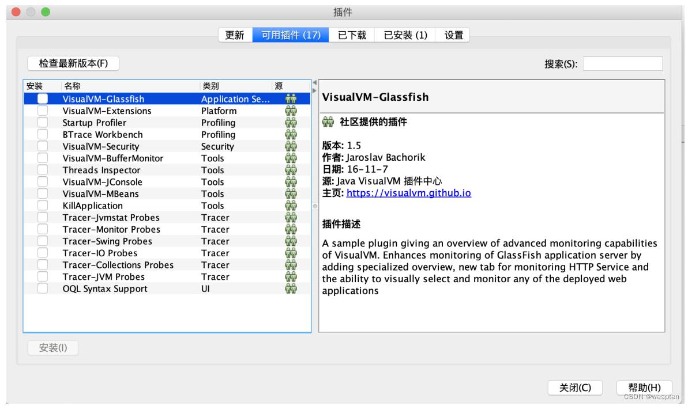Click community source icon in Tracer-Collections Probes row
The width and height of the screenshot is (688, 406).
pos(291,264)
